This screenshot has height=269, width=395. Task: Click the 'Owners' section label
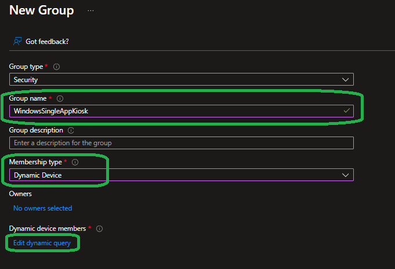click(x=20, y=194)
